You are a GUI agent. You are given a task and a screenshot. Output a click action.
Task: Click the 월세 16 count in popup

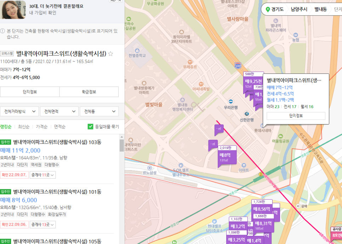click(x=307, y=107)
